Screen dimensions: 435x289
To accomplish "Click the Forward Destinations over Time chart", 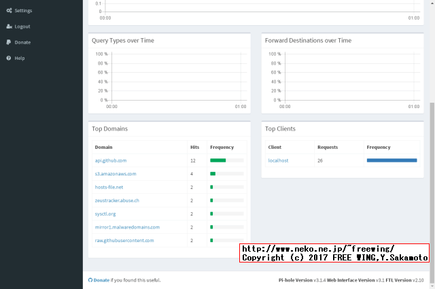I will point(343,80).
